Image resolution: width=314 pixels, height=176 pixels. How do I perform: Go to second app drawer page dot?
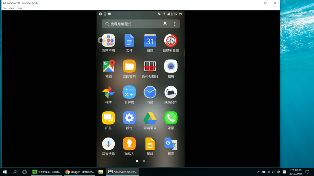coord(144,161)
